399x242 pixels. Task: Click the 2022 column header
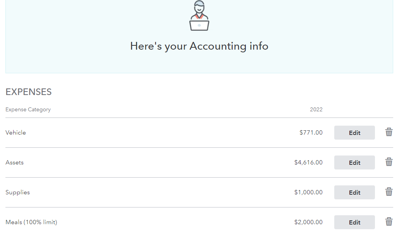click(x=316, y=109)
